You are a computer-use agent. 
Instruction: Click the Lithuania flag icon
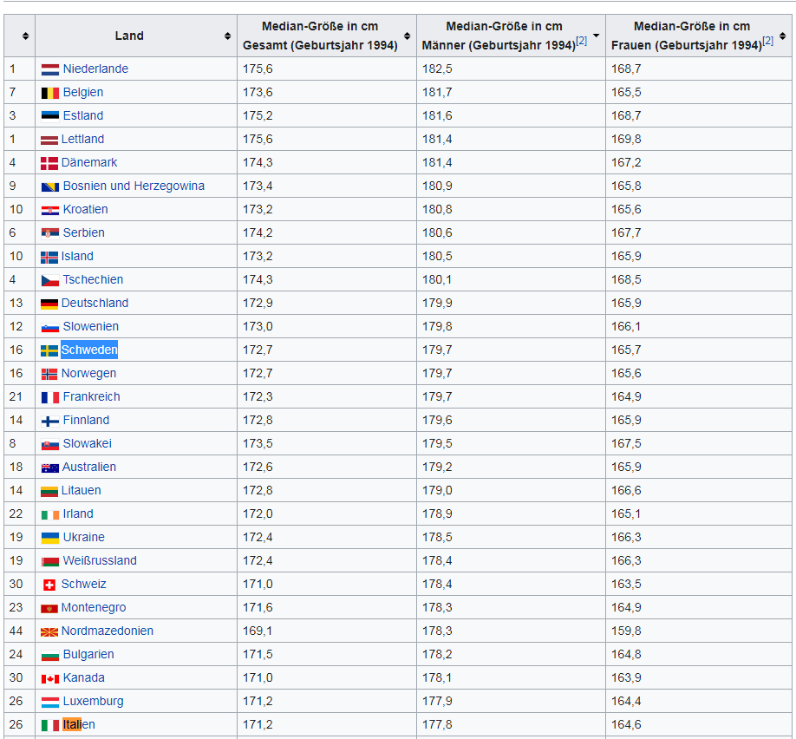click(49, 491)
